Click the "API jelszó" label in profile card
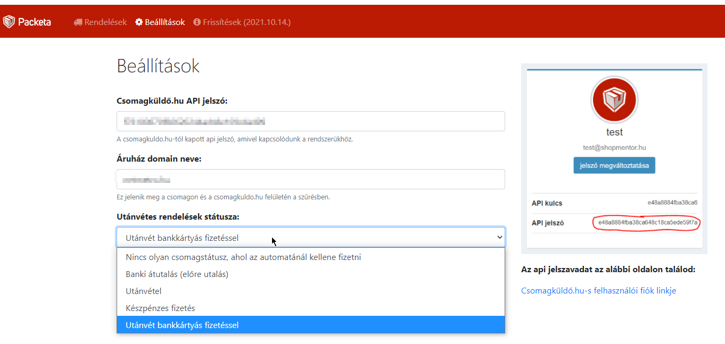The height and width of the screenshot is (344, 725). coord(548,223)
